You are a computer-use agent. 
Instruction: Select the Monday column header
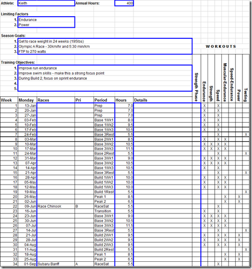(x=27, y=100)
